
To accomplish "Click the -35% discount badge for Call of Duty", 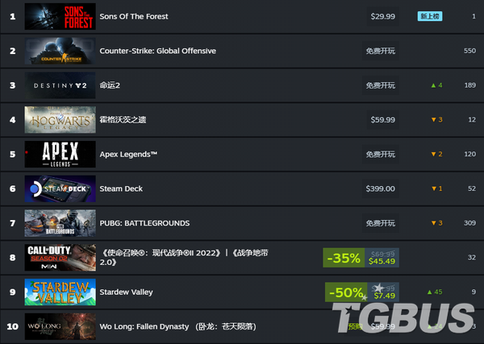I will pyautogui.click(x=344, y=258).
